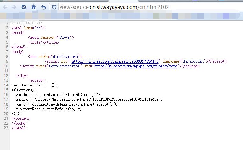Click the <script> tag on line 13
Viewport: 243px width, 150px height.
coord(36,80)
